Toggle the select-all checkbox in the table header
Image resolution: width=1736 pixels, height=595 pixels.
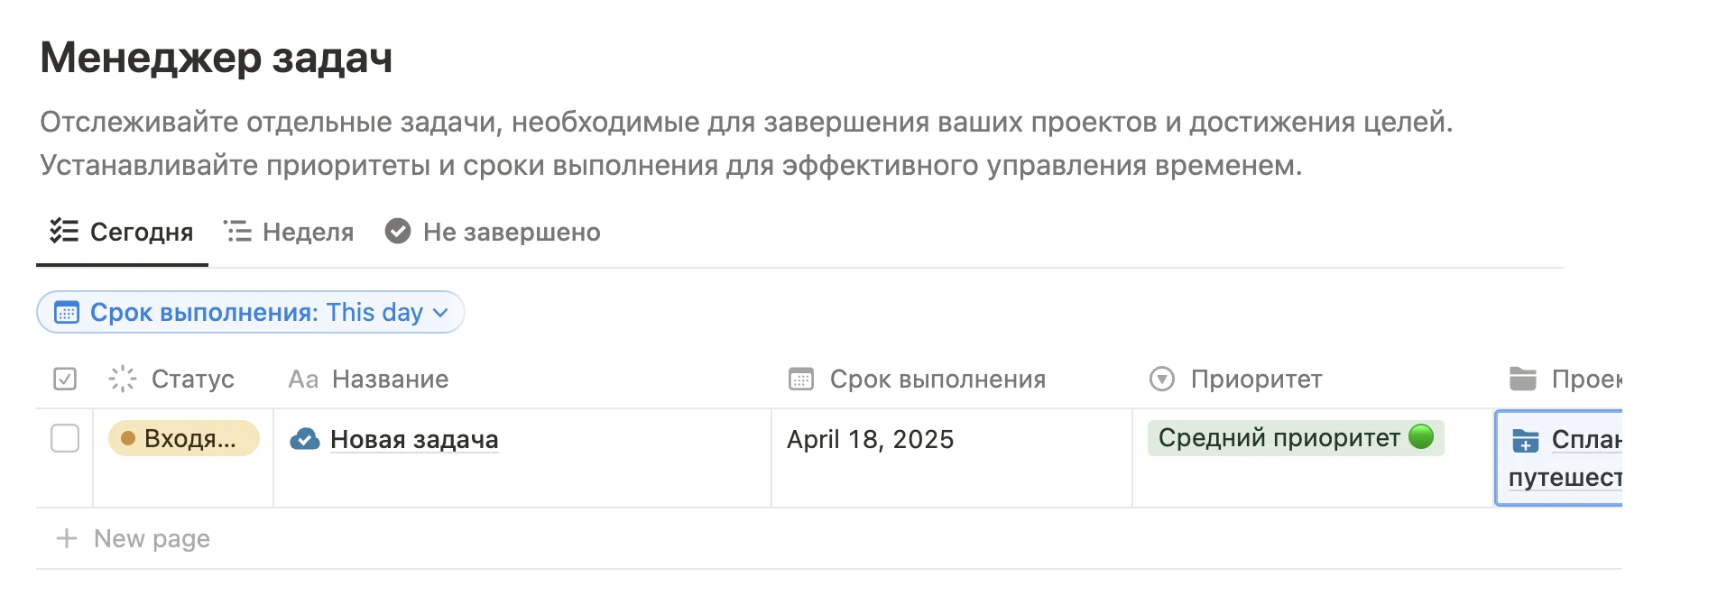coord(63,380)
